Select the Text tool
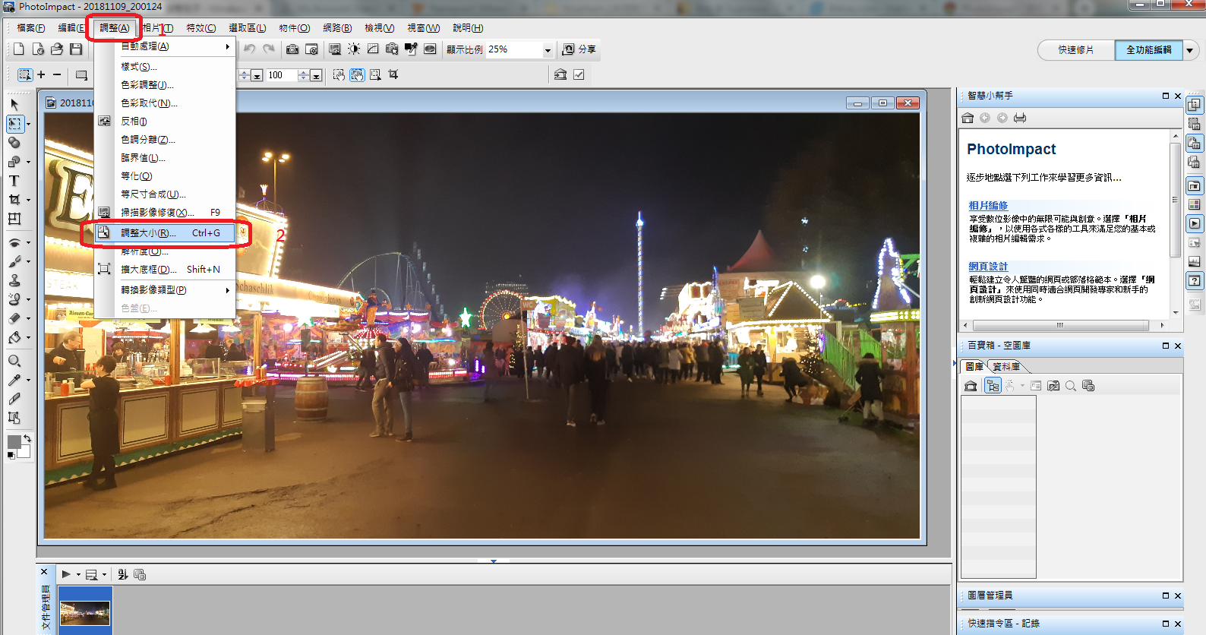Screen dimensions: 1206x635 (x=14, y=181)
